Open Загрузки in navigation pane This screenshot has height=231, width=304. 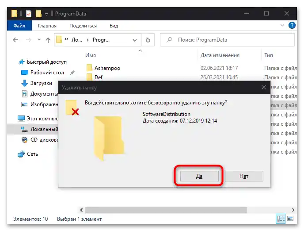(41, 83)
